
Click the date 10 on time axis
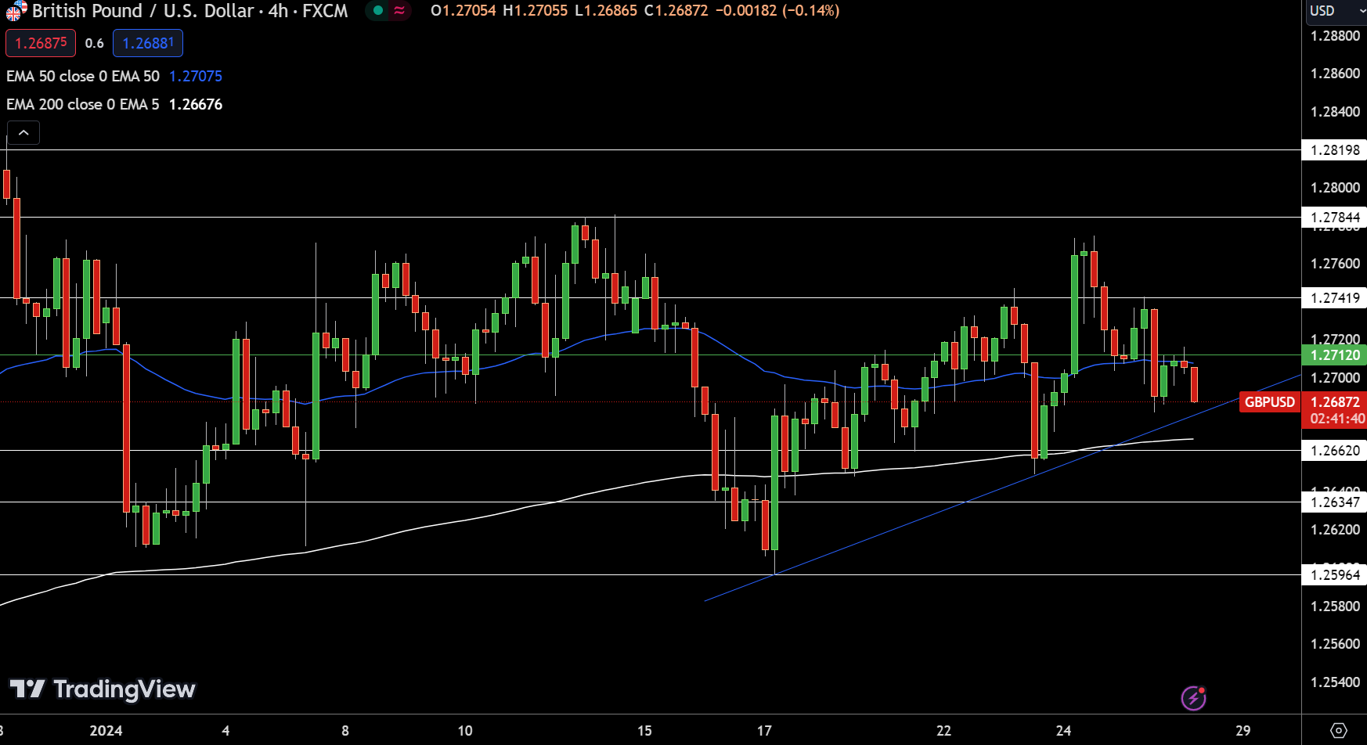(465, 730)
